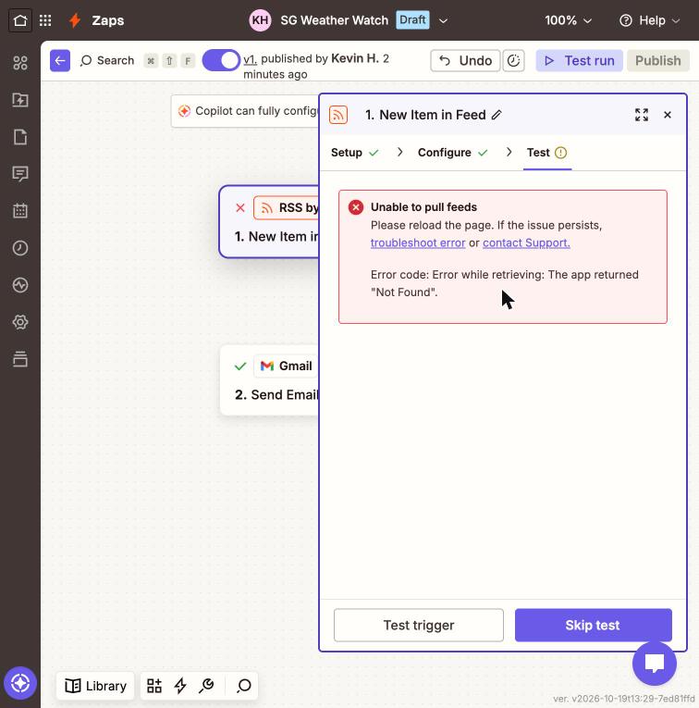Select the RSS New Item in Feed step
The image size is (699, 708).
click(x=270, y=222)
